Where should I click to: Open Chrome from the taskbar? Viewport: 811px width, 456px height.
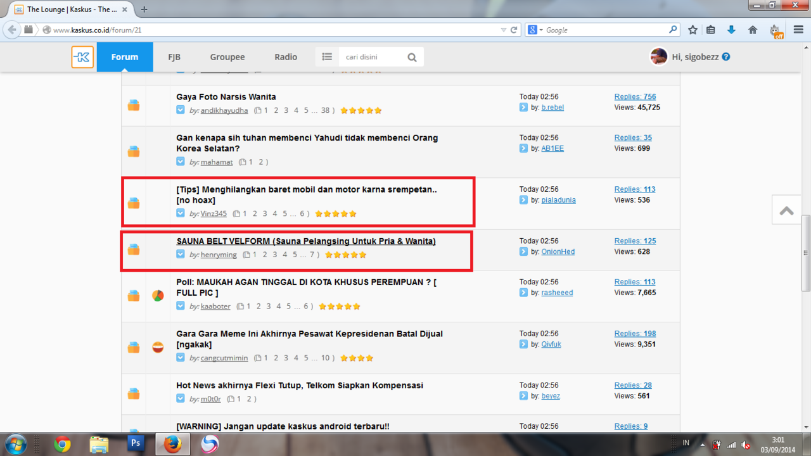pyautogui.click(x=62, y=444)
